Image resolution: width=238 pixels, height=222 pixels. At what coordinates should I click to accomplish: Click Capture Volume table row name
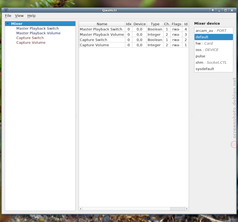click(102, 45)
